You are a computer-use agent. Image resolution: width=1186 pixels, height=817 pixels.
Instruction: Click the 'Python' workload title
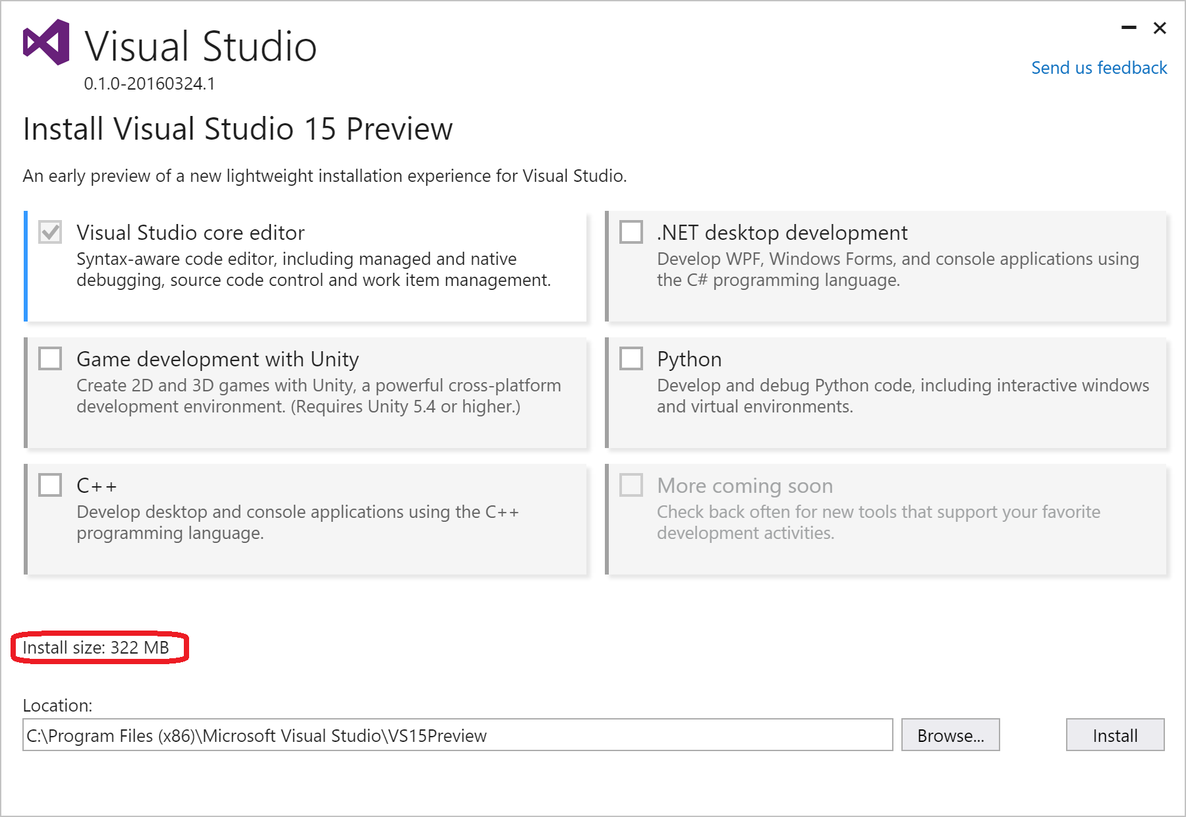(689, 359)
